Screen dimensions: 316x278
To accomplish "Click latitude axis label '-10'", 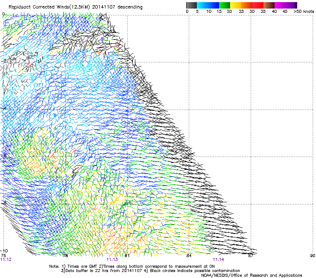I will click(x=4, y=251).
